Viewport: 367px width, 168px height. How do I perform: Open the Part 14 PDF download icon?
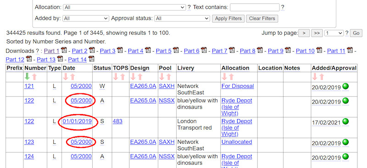pyautogui.click(x=91, y=59)
